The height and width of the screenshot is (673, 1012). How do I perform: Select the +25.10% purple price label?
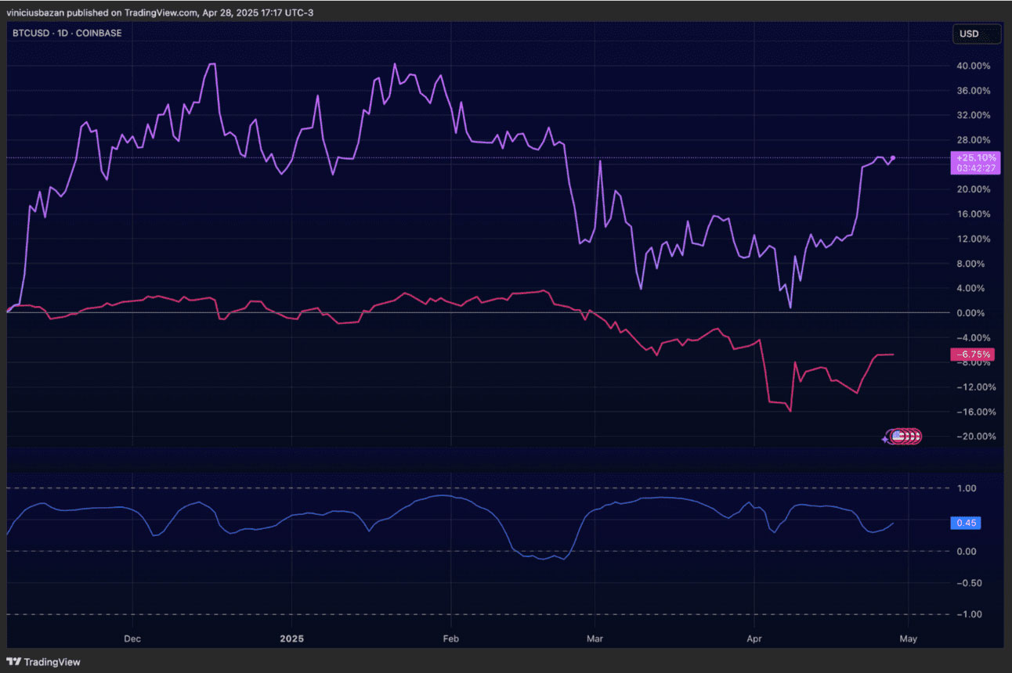(974, 162)
